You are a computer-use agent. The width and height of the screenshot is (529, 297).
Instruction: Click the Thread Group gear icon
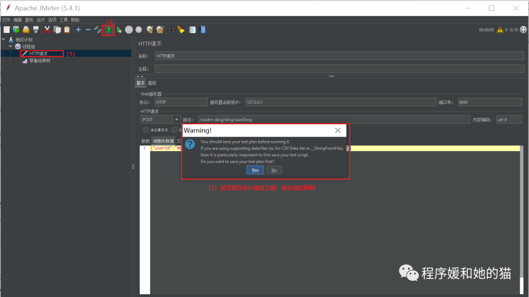tap(18, 46)
